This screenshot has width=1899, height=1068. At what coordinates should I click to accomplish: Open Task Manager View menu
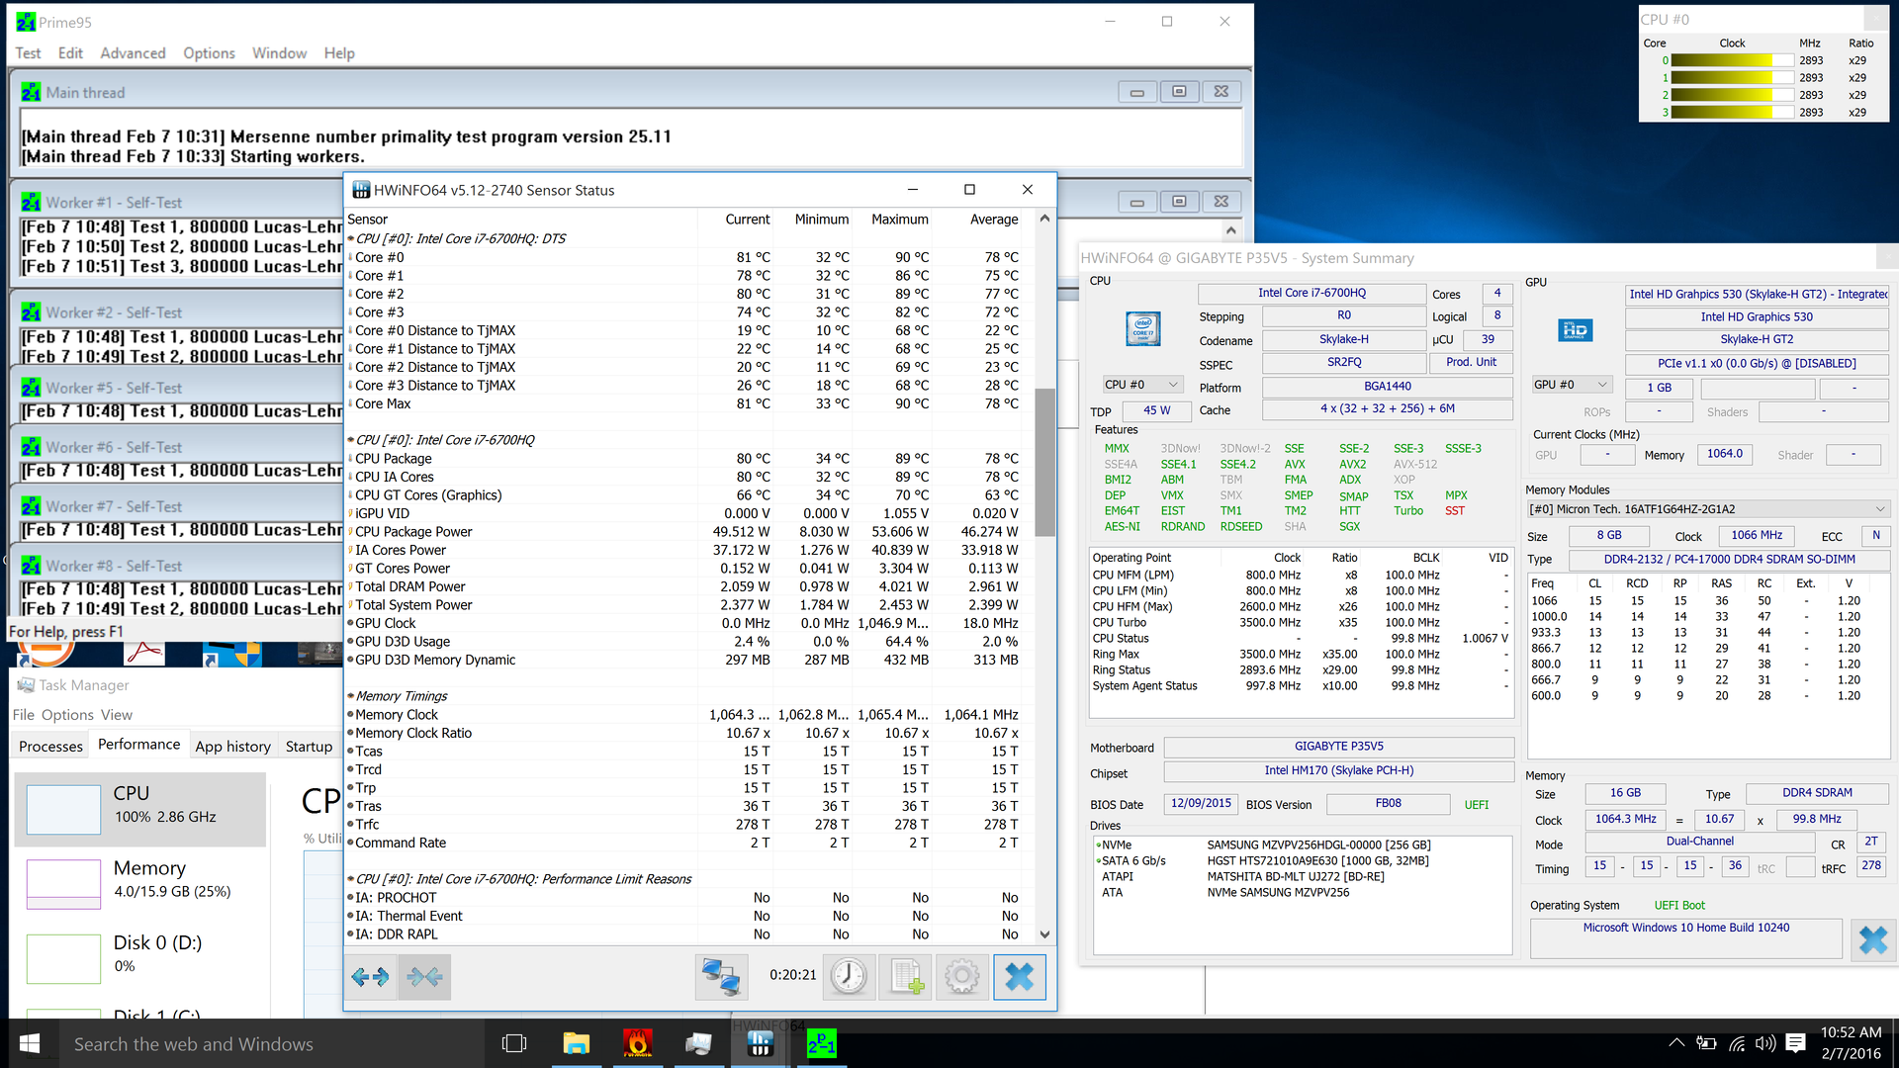pos(116,715)
